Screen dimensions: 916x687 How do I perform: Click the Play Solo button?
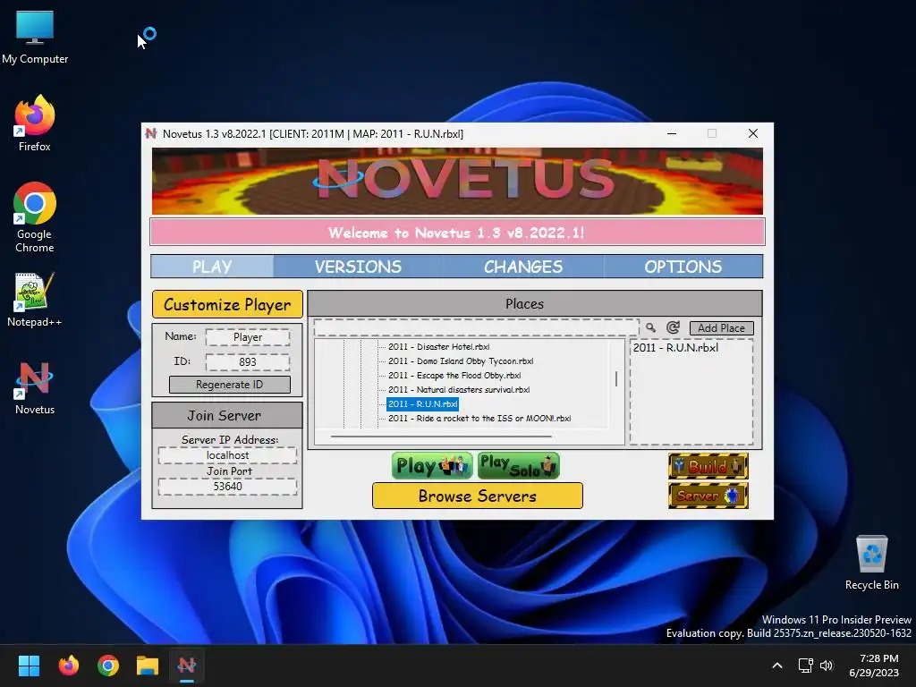point(519,465)
